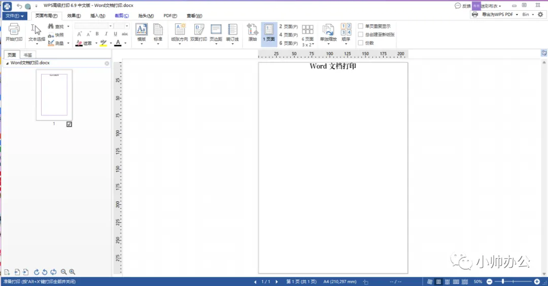Open the 查找 dropdown arrow
548x286 pixels.
(x=68, y=26)
